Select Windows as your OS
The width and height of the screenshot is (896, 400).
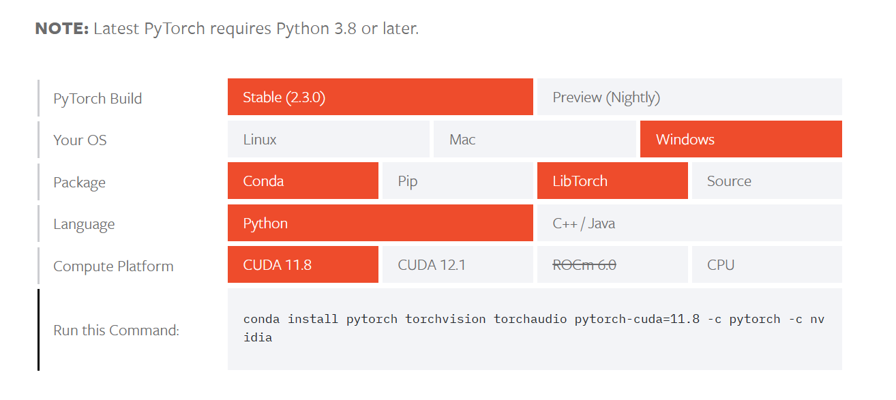[x=741, y=139]
